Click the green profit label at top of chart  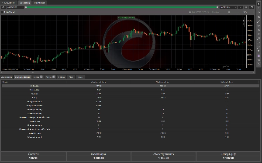coord(126,17)
